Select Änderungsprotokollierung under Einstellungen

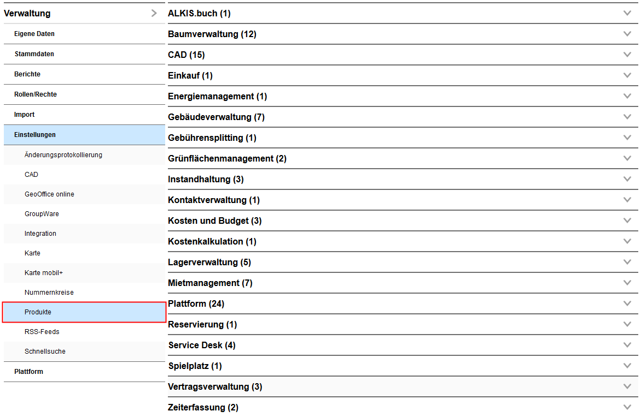(63, 155)
